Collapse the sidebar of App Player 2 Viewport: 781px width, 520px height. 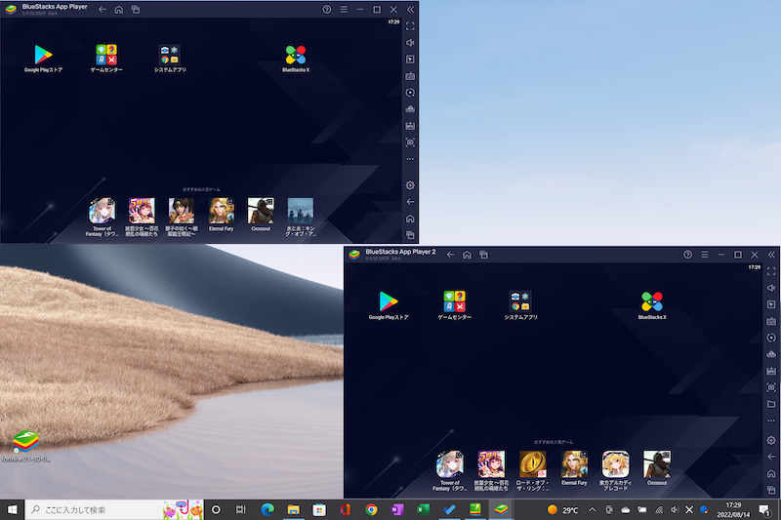click(771, 255)
